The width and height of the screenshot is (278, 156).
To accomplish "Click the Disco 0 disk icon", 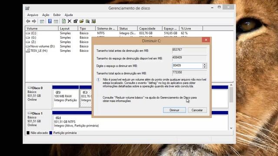I will point(30,88).
